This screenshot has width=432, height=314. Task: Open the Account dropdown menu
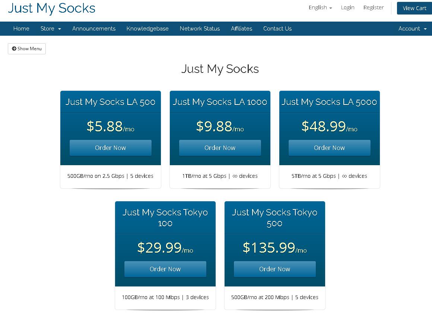(x=412, y=29)
